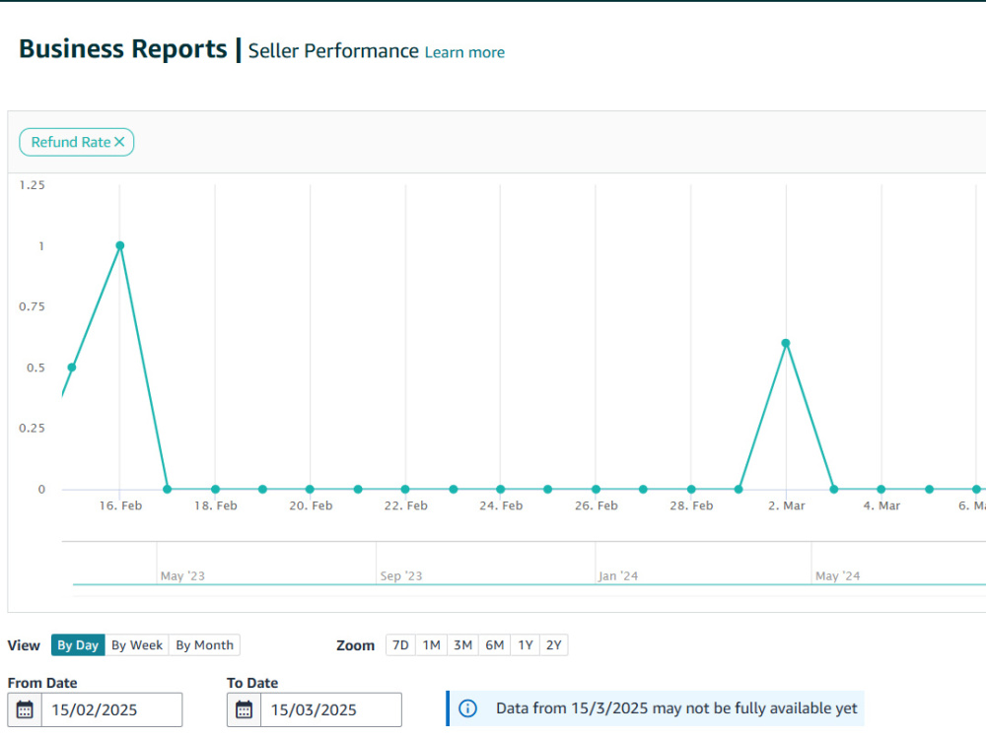Click the 2. Mar axis label
Viewport: 986px width, 739px height.
point(787,505)
